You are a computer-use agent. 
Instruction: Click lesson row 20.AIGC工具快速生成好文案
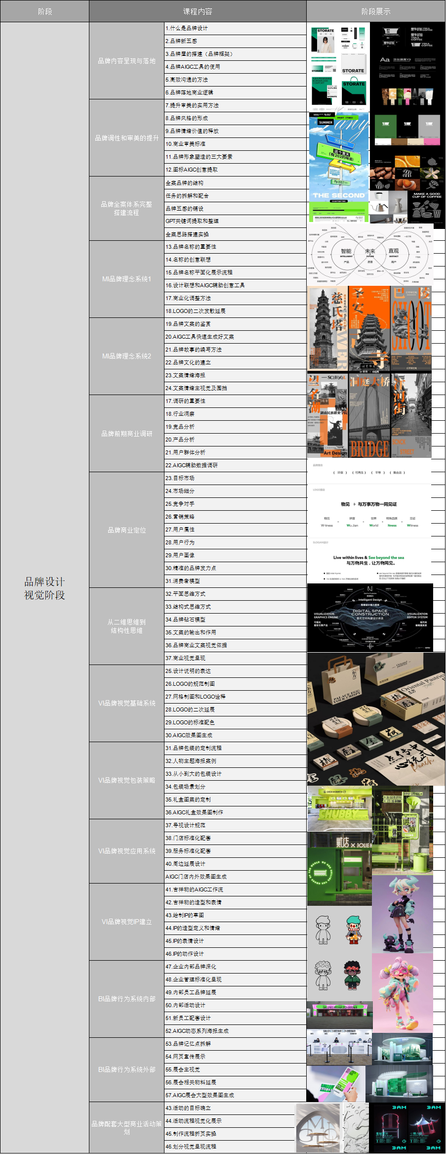[x=235, y=337]
